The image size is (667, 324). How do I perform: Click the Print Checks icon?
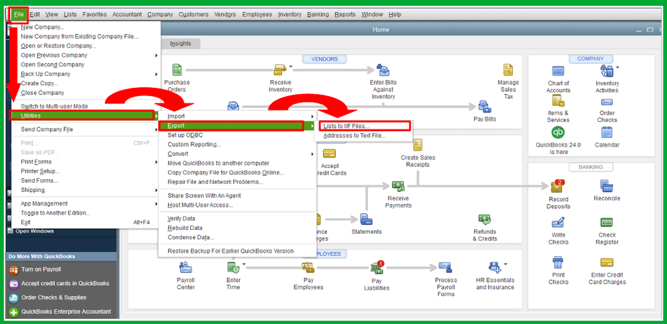tap(558, 262)
